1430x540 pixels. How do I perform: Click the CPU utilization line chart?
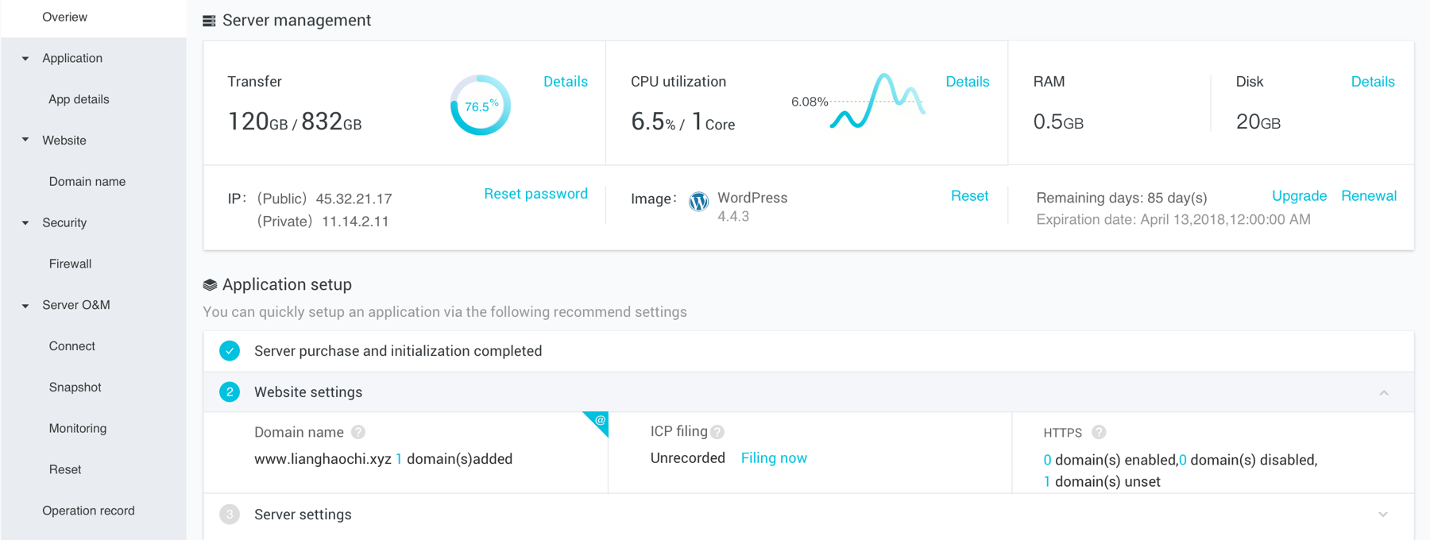pyautogui.click(x=877, y=102)
